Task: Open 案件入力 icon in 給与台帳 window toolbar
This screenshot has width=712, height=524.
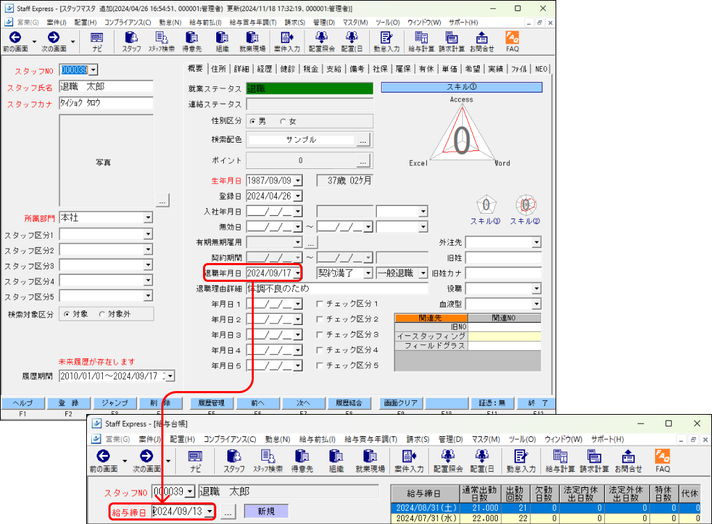Action: 409,461
